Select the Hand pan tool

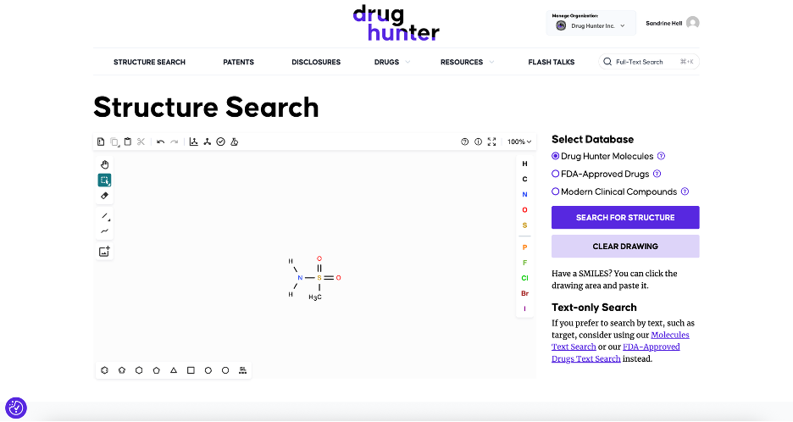(x=104, y=164)
